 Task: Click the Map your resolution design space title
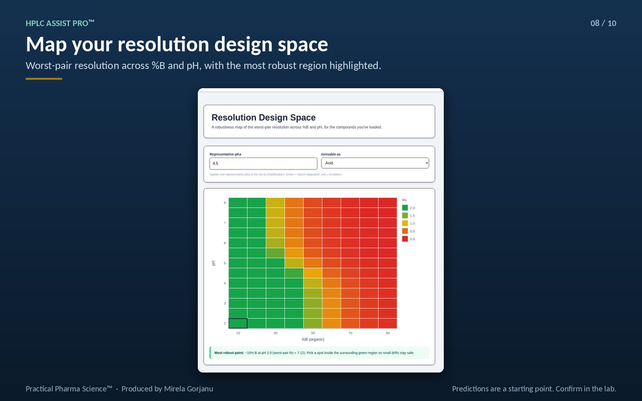pos(177,45)
